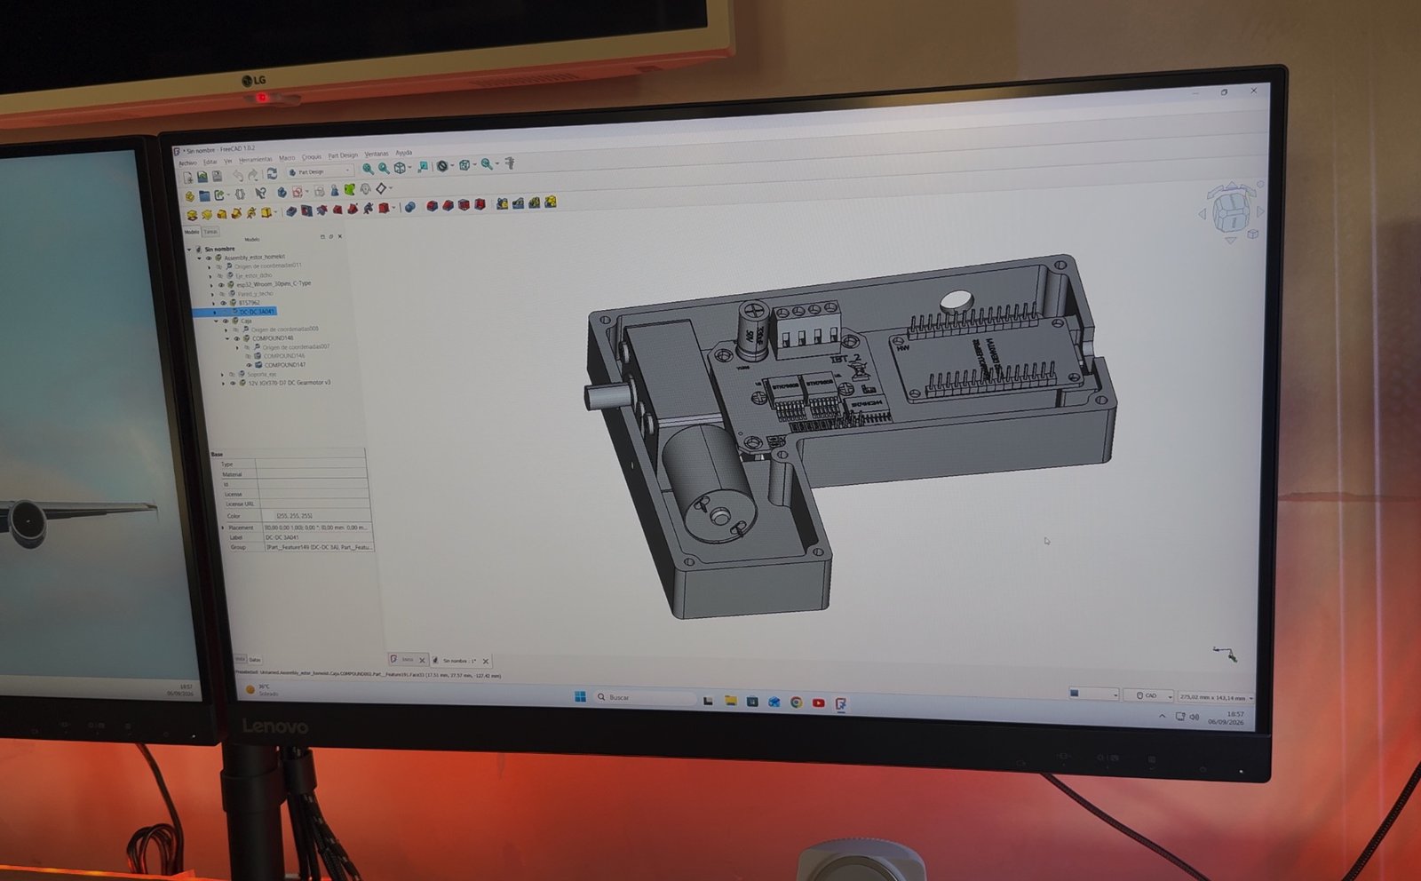Toggle visibility of COMPOUND147
The width and height of the screenshot is (1421, 881).
[x=249, y=365]
